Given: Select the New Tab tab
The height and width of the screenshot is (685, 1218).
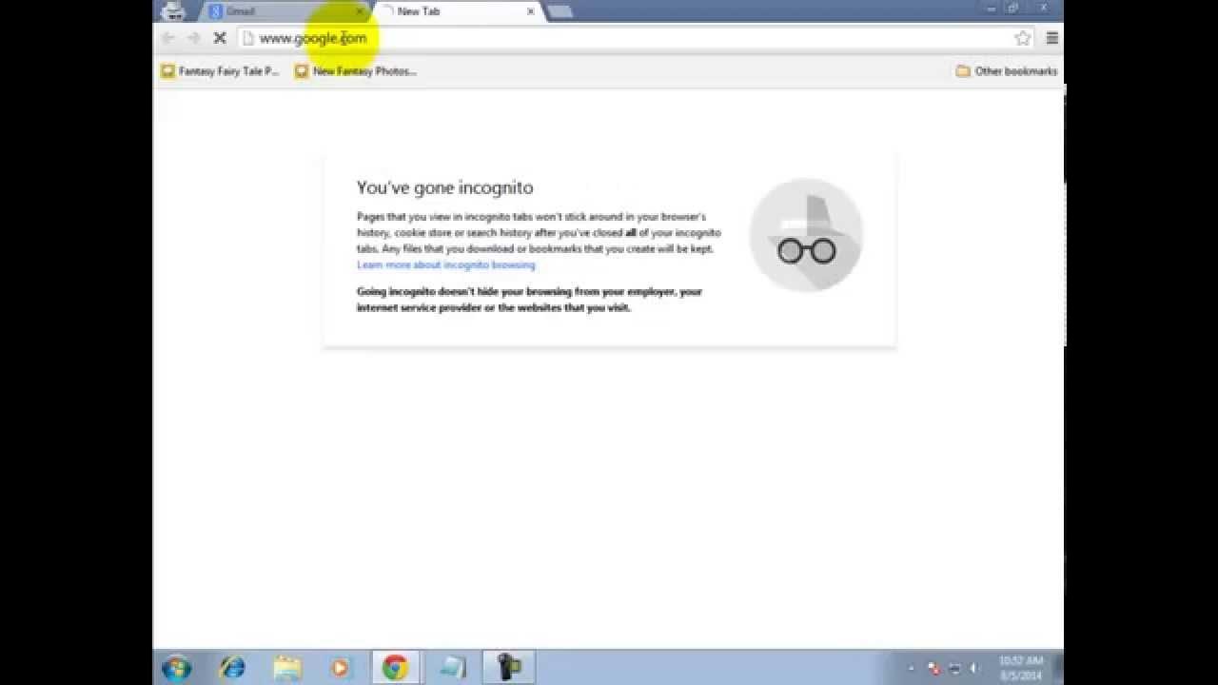Looking at the screenshot, I should coord(457,11).
